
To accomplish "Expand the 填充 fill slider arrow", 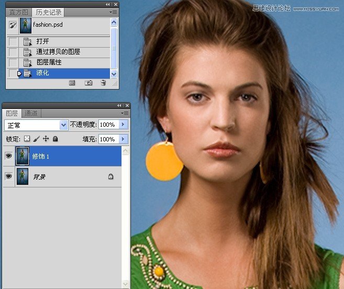I will coord(124,139).
